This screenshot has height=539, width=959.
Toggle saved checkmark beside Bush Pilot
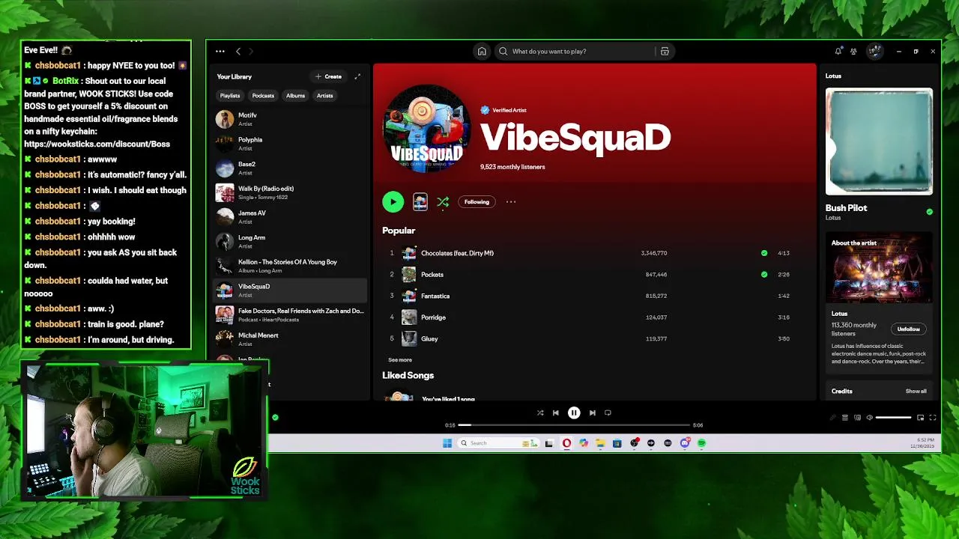click(930, 212)
